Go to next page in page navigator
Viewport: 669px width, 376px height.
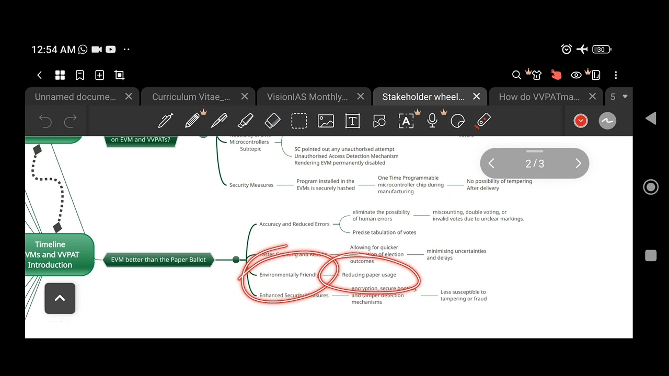(x=578, y=163)
